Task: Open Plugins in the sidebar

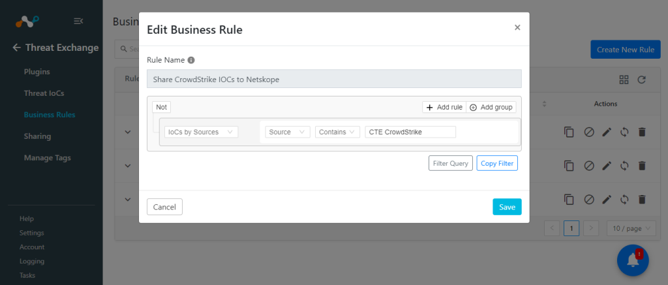Action: click(x=37, y=72)
